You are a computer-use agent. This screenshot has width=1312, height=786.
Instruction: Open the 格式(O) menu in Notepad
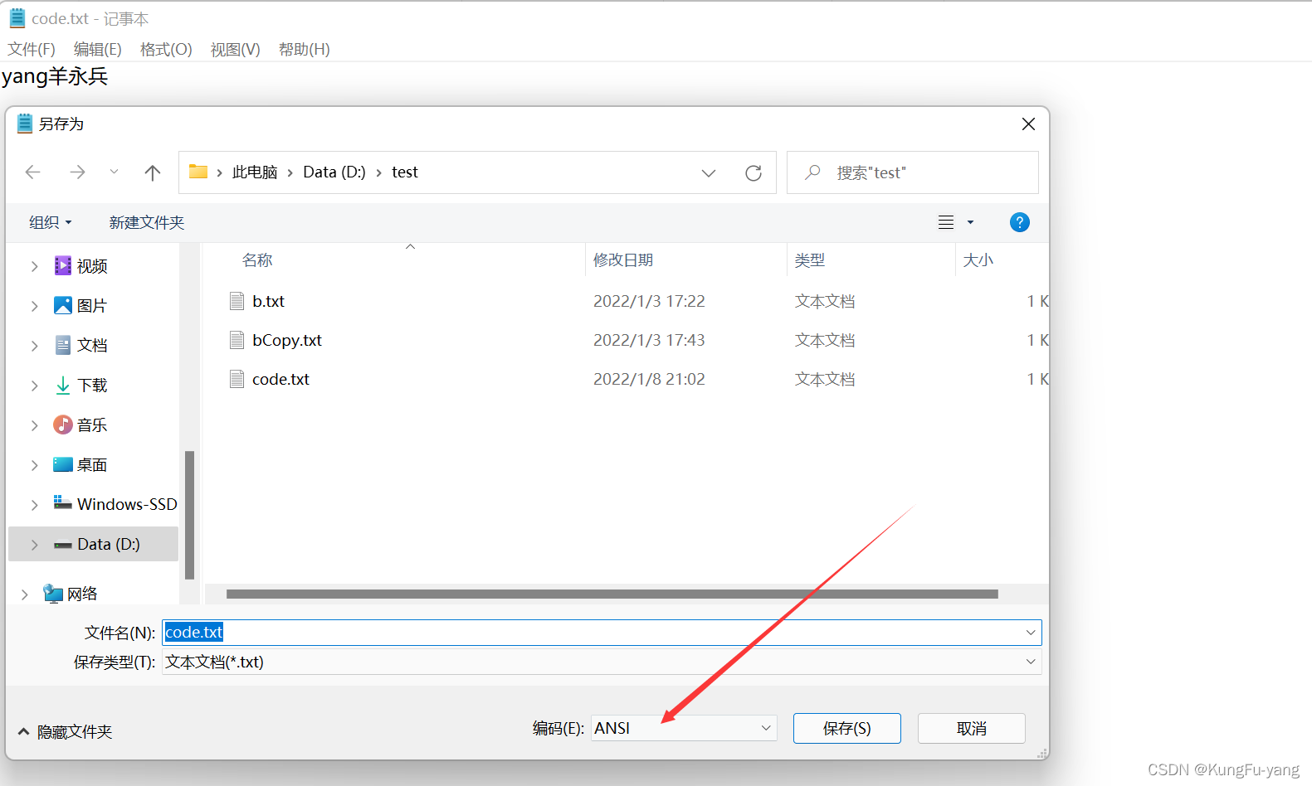click(166, 50)
